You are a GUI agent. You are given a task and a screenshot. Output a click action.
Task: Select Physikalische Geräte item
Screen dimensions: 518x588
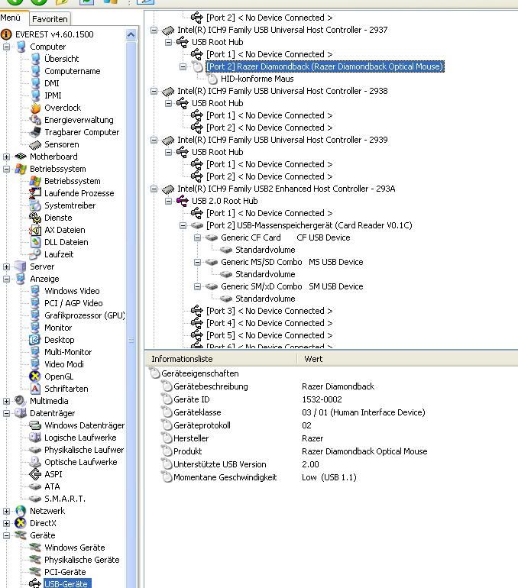point(82,560)
